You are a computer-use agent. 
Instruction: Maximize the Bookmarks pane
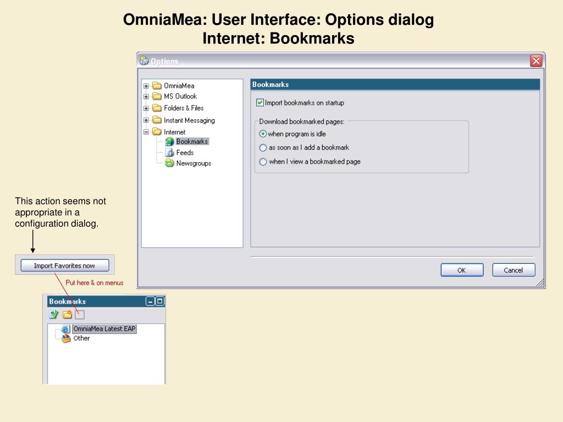(160, 302)
